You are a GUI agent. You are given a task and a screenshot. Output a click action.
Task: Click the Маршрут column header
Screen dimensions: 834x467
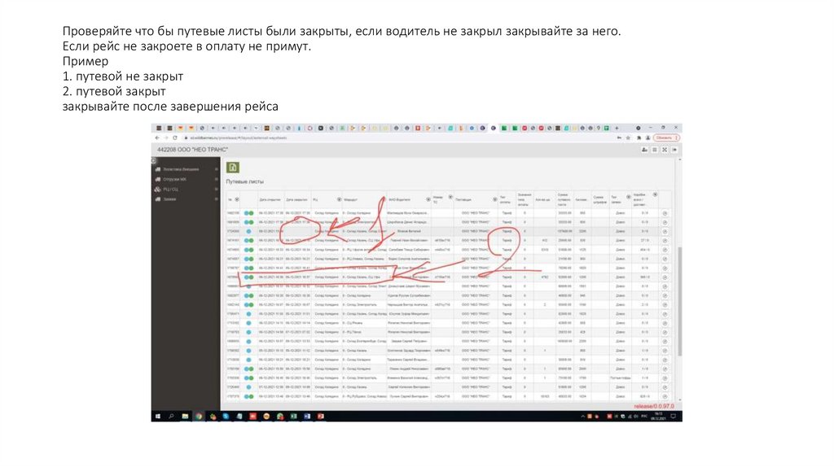pyautogui.click(x=350, y=200)
